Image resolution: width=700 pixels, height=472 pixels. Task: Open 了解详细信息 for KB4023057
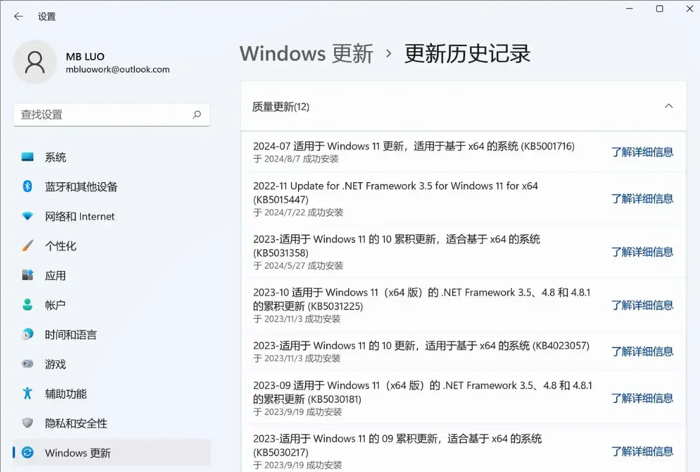(x=642, y=351)
